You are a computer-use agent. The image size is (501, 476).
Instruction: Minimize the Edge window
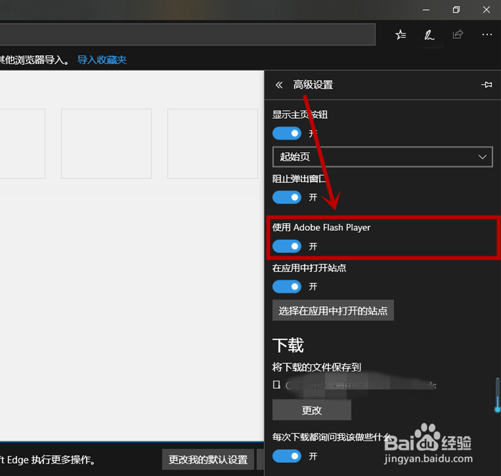(426, 10)
